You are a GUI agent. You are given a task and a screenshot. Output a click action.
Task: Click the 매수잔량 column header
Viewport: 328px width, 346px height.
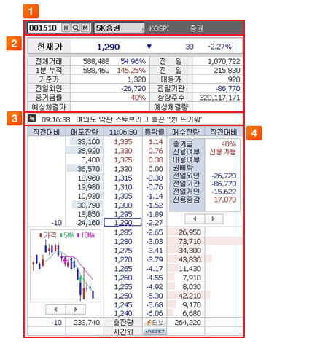point(186,132)
